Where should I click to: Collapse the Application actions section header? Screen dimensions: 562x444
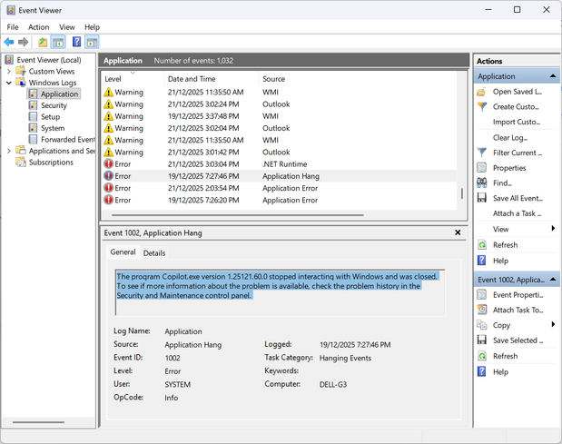tap(553, 76)
